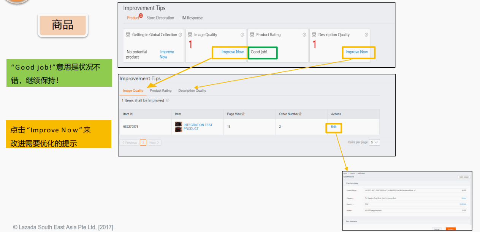Click the Product Name field in Add Product

pos(415,190)
